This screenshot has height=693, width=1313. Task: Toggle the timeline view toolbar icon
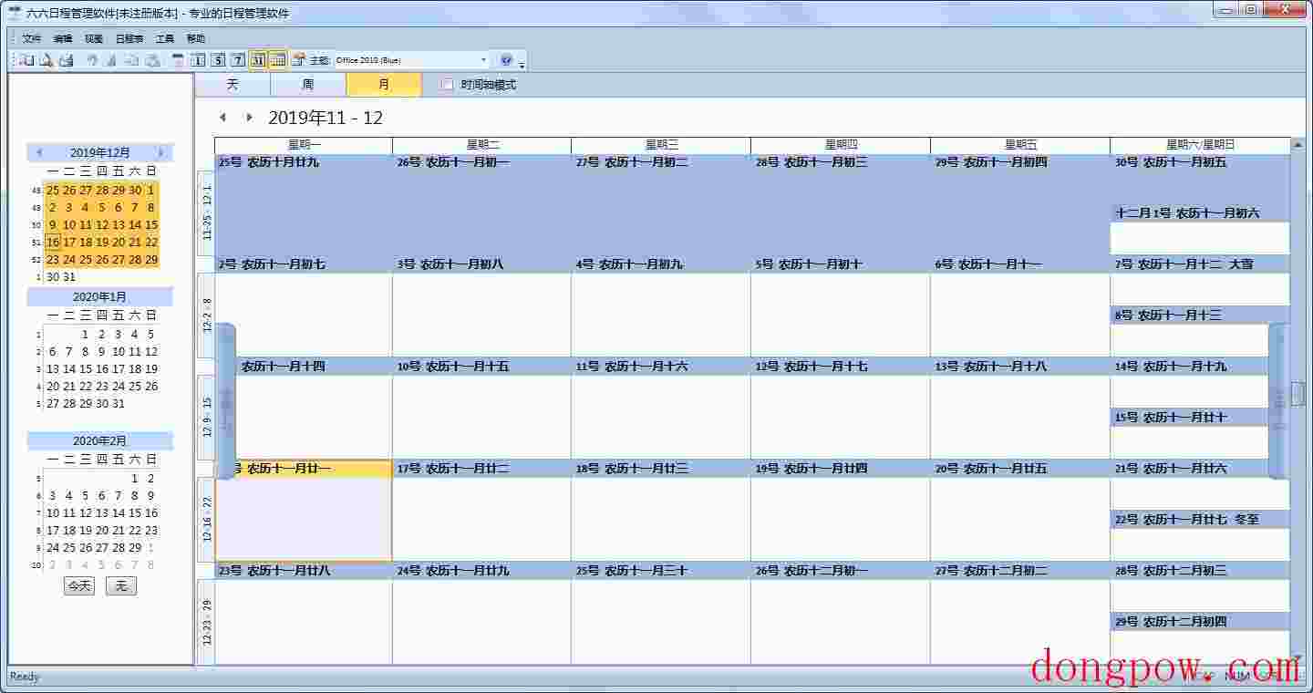[278, 60]
